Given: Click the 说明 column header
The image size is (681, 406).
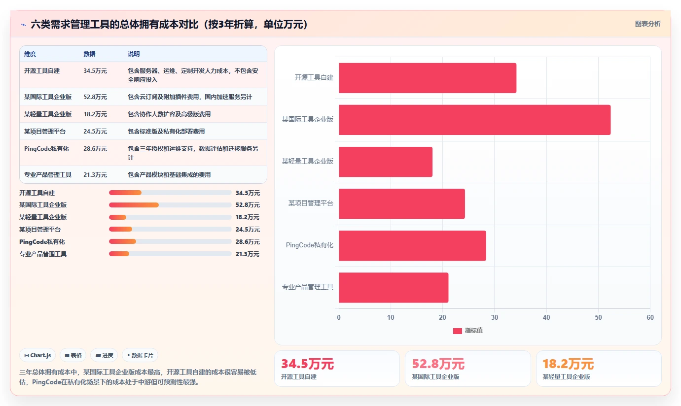Looking at the screenshot, I should (134, 54).
